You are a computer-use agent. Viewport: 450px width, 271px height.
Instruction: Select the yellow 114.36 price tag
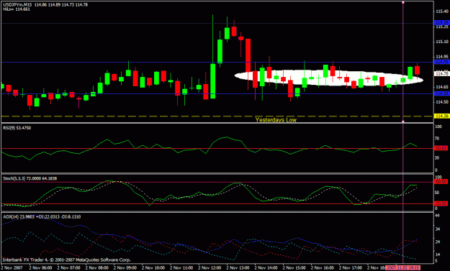point(442,116)
